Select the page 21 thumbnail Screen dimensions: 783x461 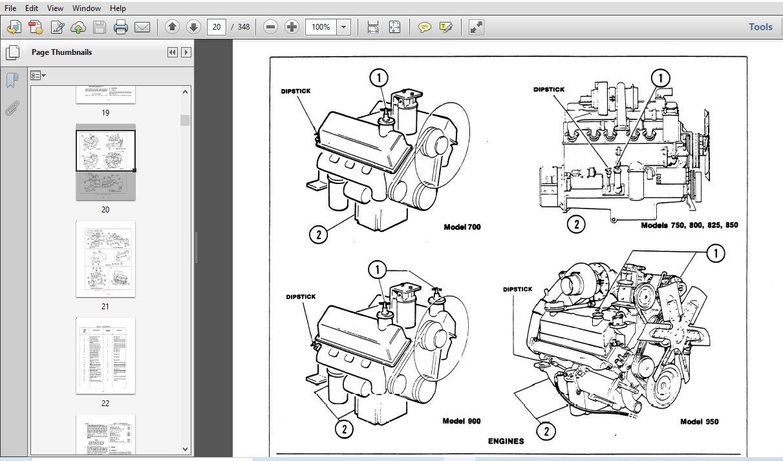106,259
